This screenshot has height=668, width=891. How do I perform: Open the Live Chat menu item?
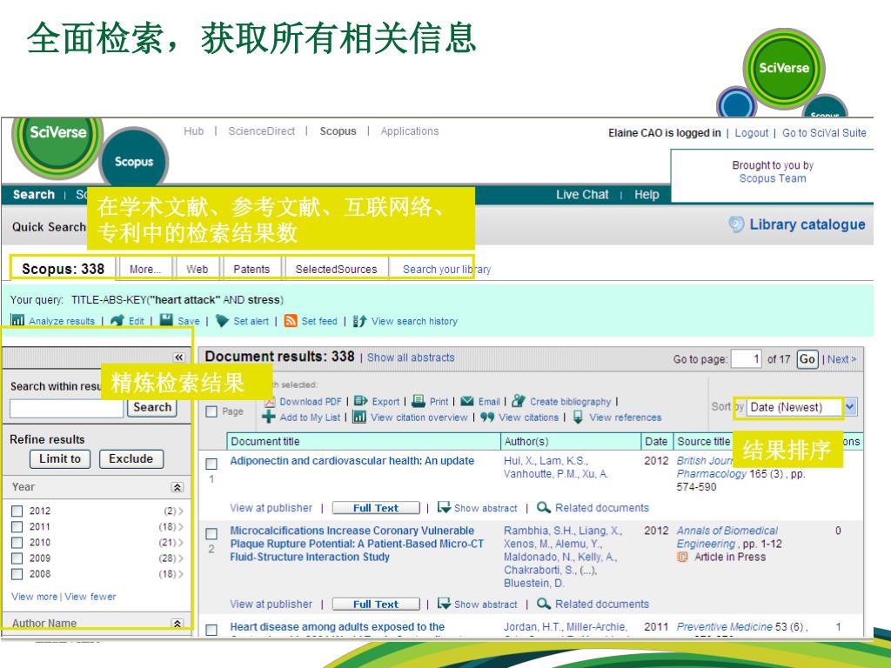tap(582, 195)
